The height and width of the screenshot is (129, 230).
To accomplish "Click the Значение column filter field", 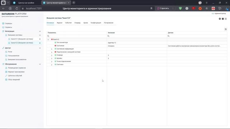I will pyautogui.click(x=137, y=36).
